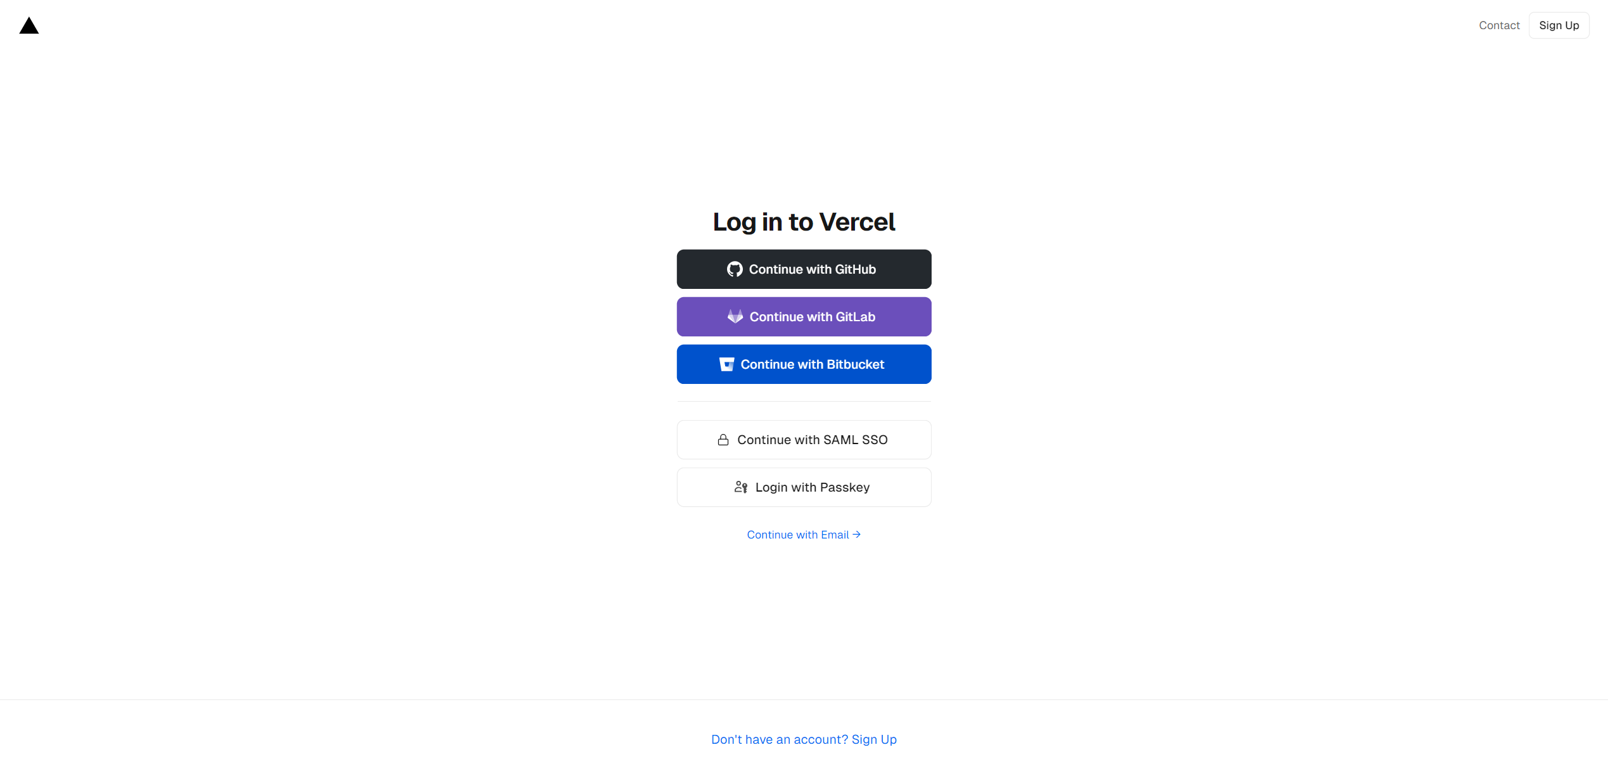
Task: Open the Contact link in header
Action: [1499, 25]
